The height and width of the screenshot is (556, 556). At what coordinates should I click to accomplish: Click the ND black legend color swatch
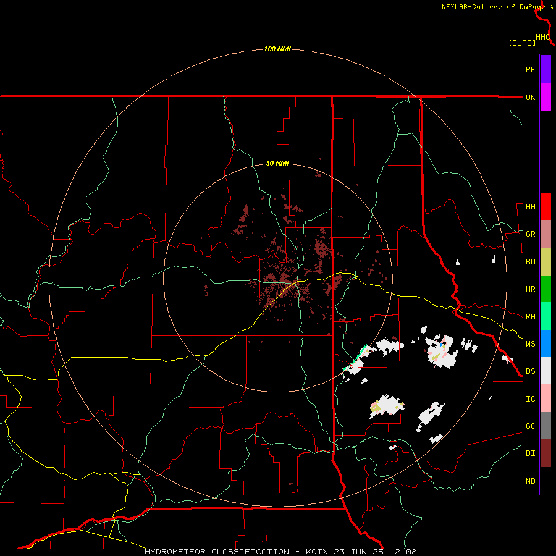click(545, 481)
